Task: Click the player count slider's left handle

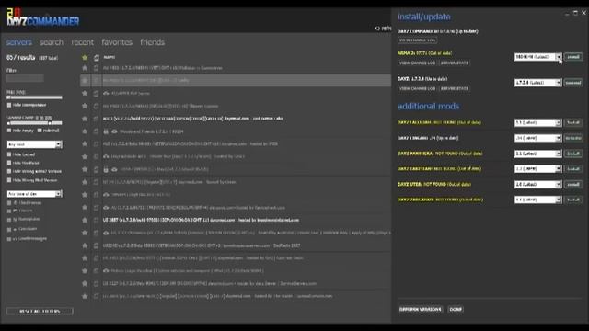Action: pos(9,123)
